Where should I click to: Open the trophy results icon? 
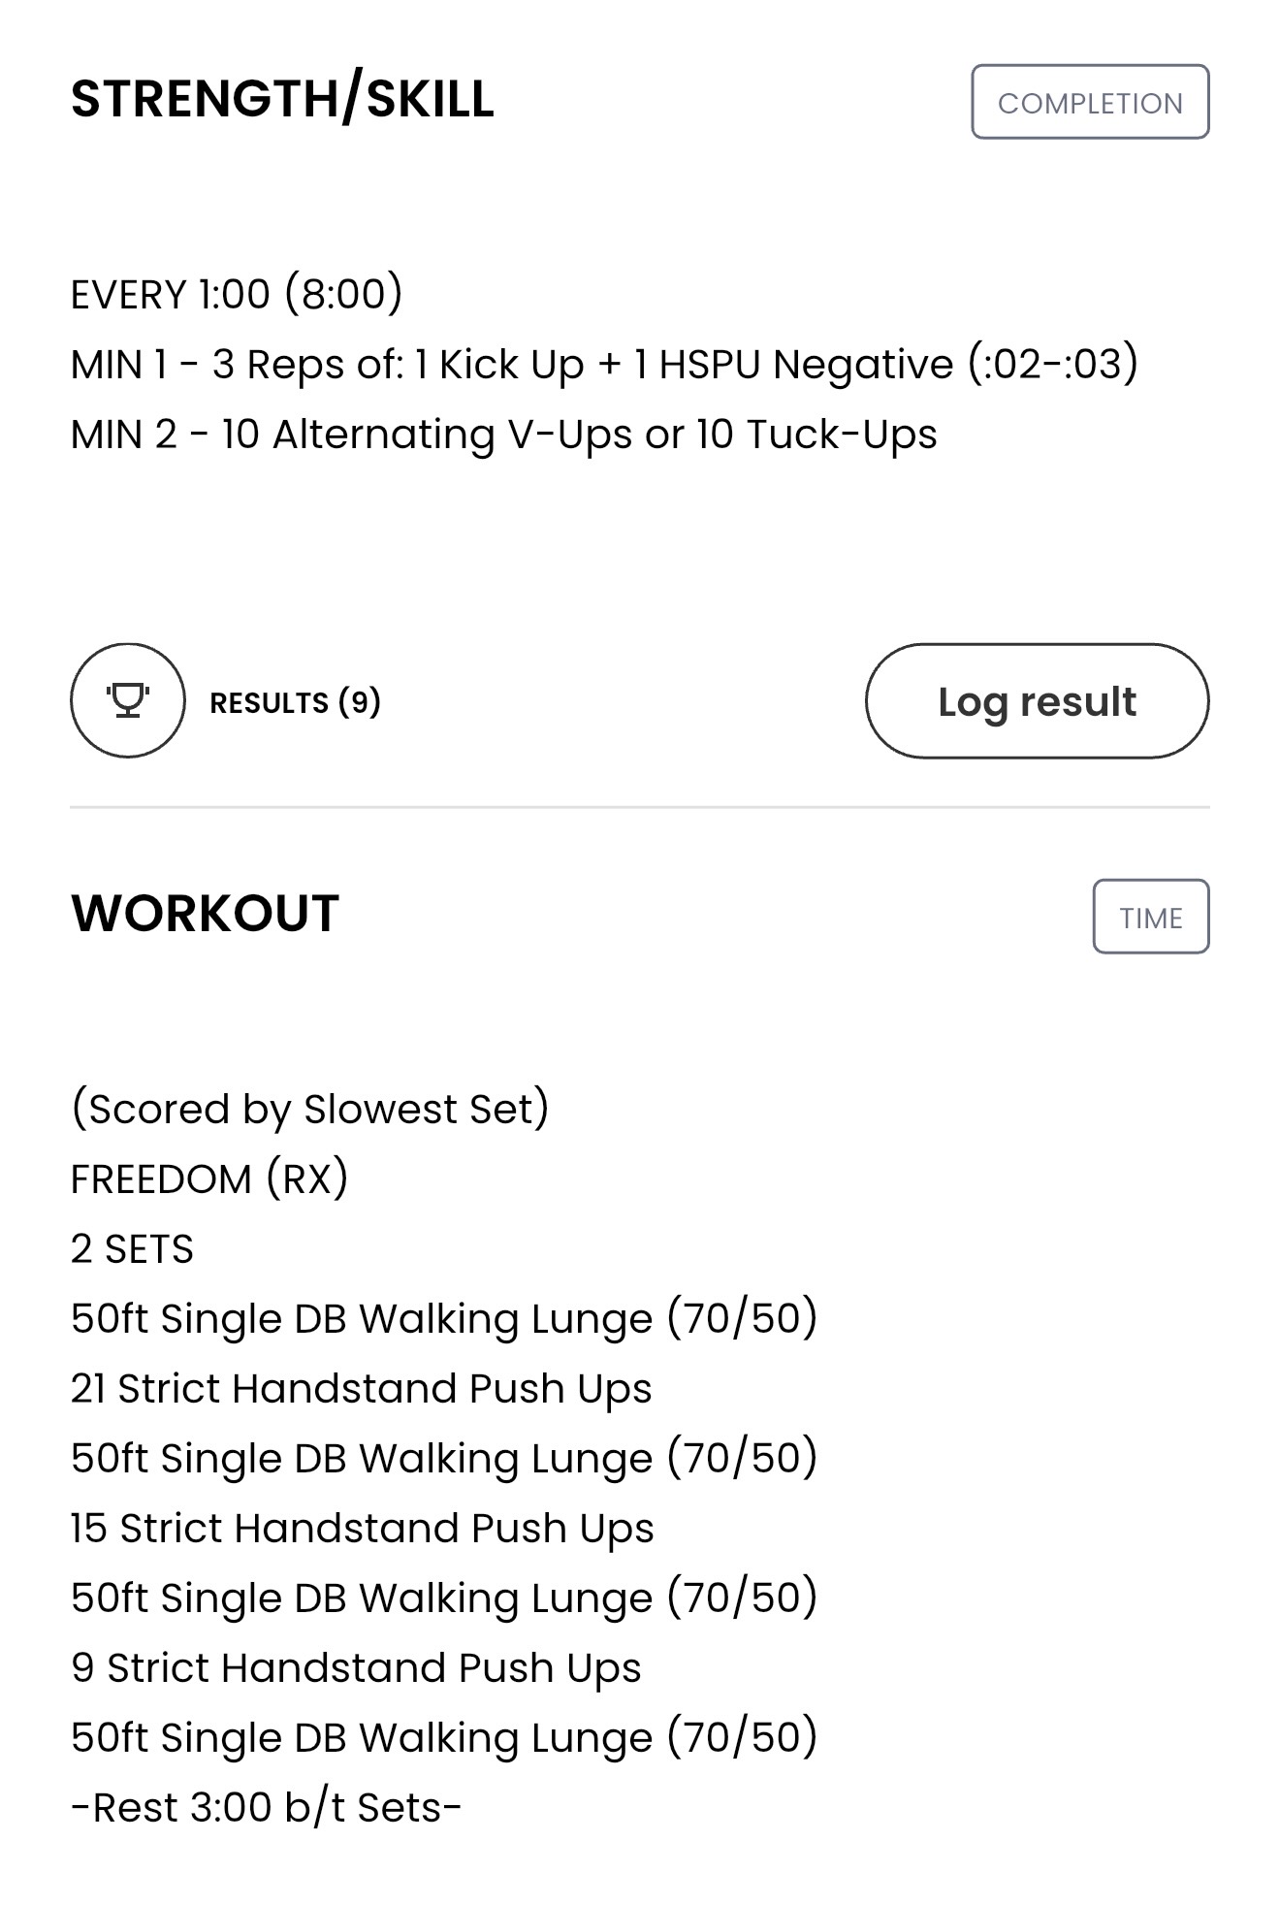pos(127,700)
